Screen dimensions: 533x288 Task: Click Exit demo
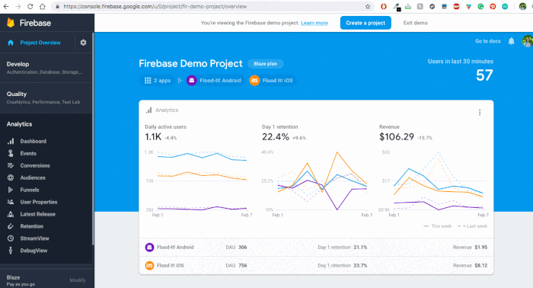click(x=416, y=23)
